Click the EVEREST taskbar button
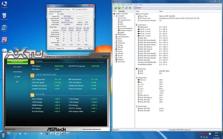Viewport: 223px width, 139px height. tap(63, 134)
